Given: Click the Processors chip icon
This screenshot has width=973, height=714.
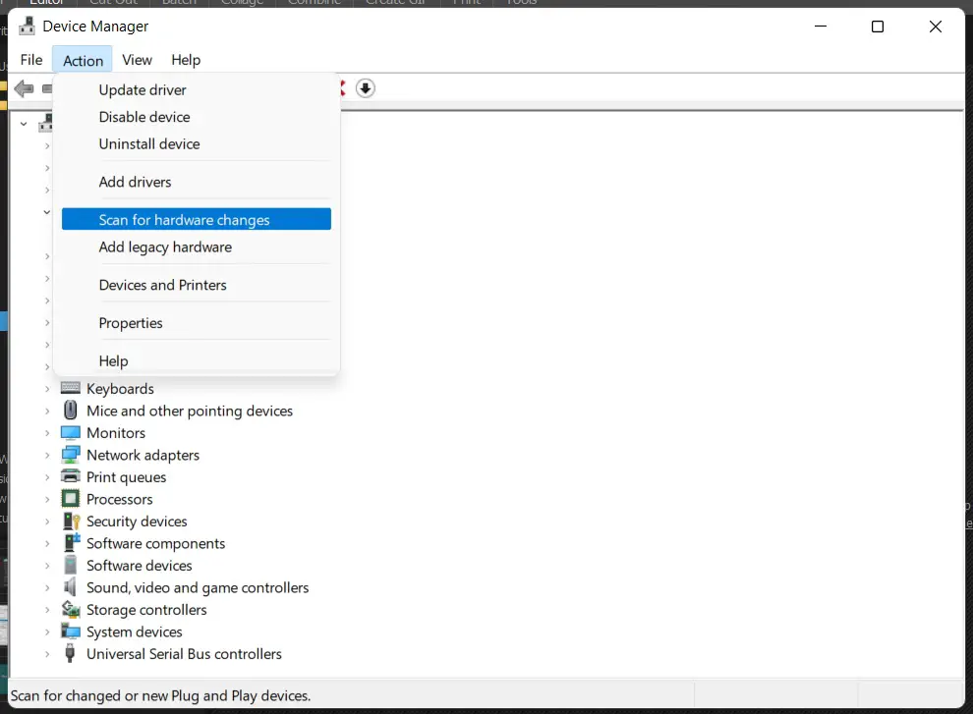Looking at the screenshot, I should coord(70,499).
